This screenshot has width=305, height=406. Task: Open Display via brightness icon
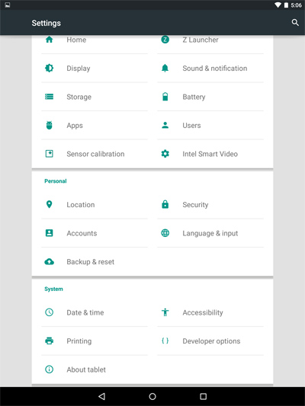[x=50, y=68]
